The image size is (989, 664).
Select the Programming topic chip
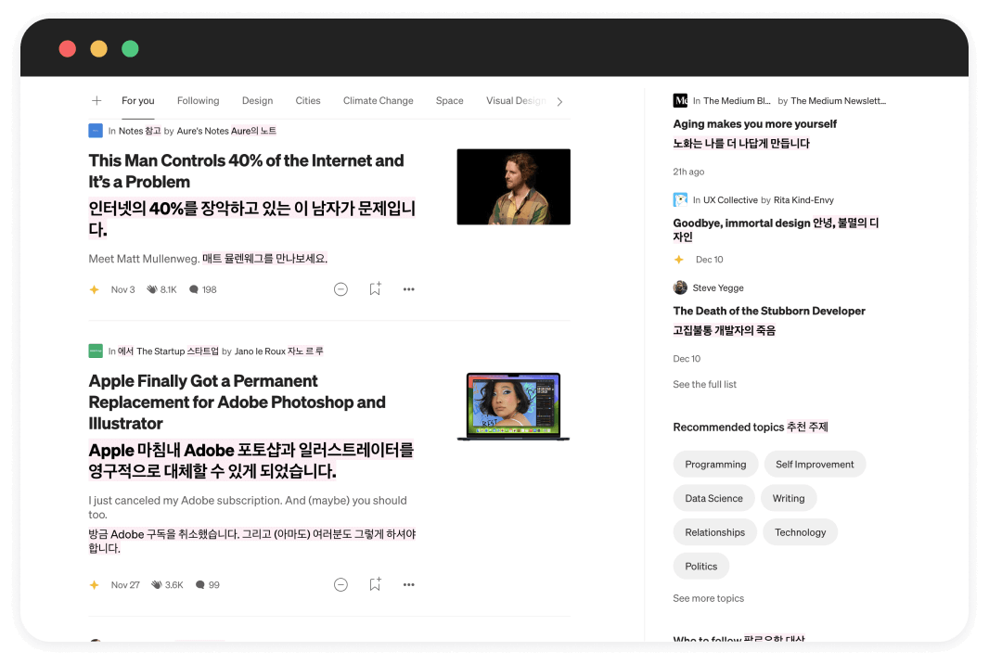pos(715,464)
